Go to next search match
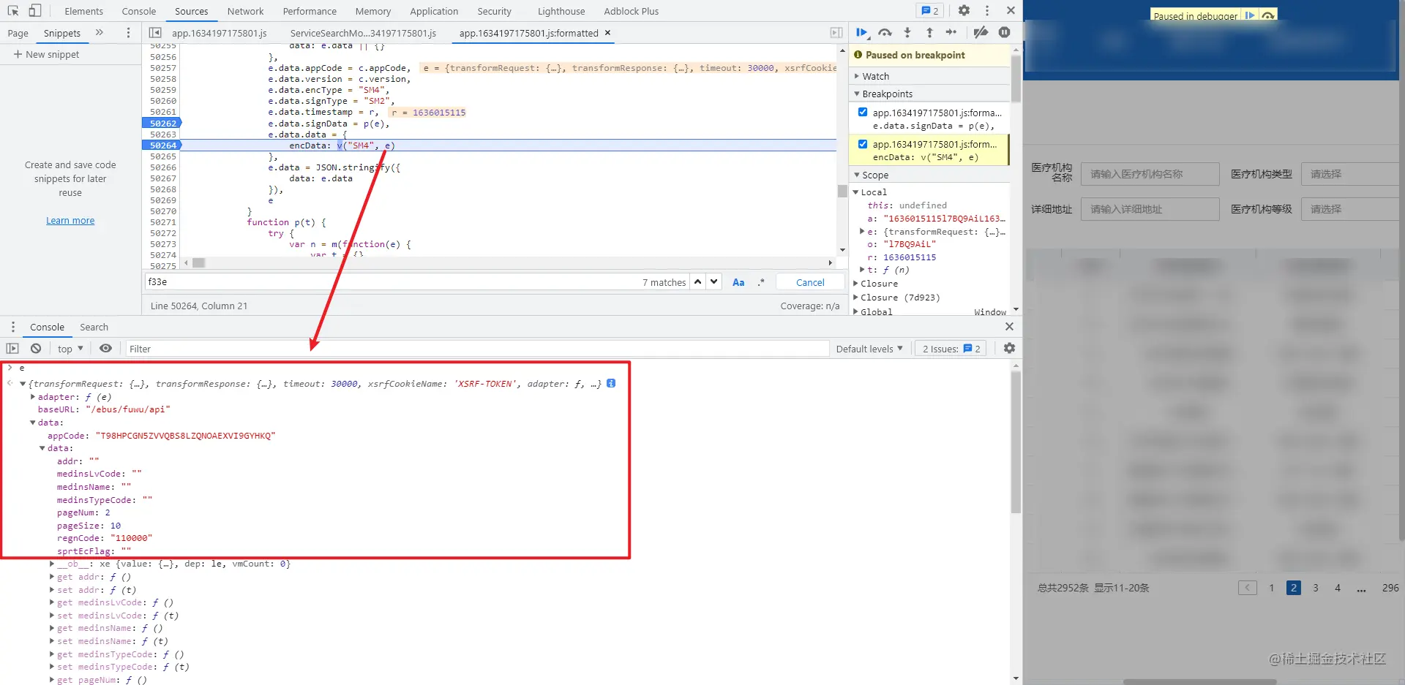1405x685 pixels. coord(714,282)
